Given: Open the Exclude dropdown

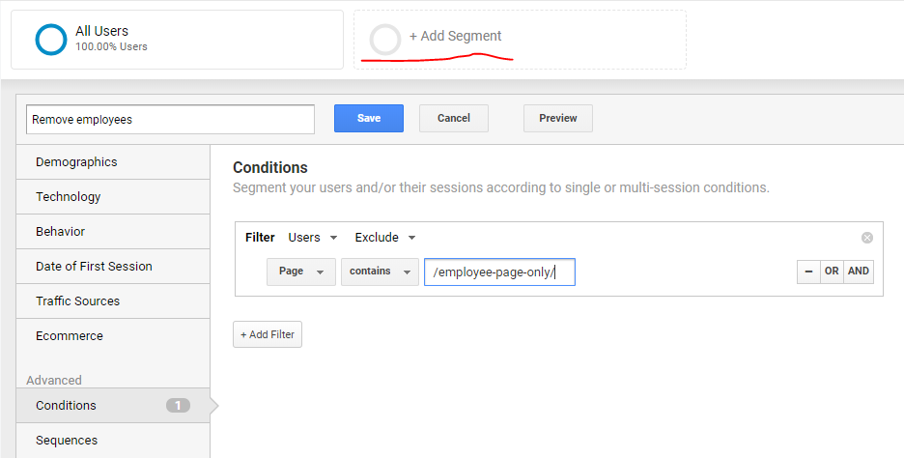Looking at the screenshot, I should coord(385,238).
